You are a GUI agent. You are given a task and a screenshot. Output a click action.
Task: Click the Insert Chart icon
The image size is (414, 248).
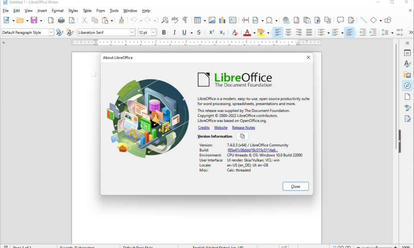click(x=222, y=20)
